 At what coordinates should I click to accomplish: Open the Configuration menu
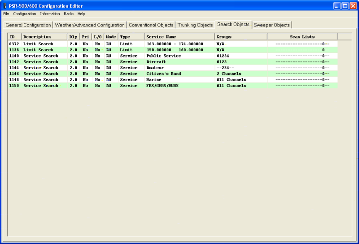[25, 14]
